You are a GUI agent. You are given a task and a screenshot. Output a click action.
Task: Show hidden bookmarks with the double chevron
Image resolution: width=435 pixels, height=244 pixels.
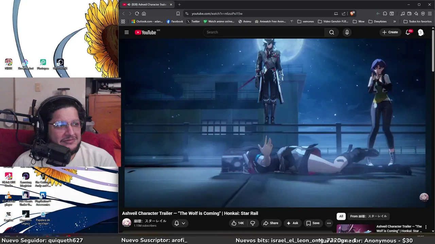click(395, 21)
